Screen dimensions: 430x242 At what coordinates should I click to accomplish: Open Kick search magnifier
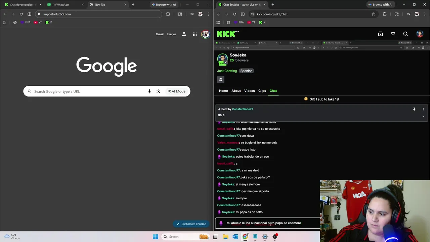pos(405,34)
